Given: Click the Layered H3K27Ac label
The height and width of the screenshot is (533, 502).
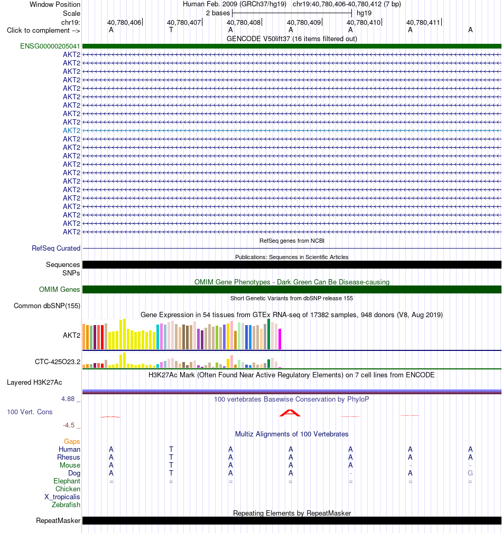Looking at the screenshot, I should pyautogui.click(x=34, y=383).
